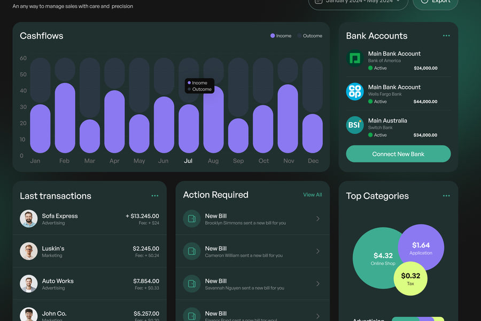
Task: Select the Jul month on the chart axis
Action: click(188, 160)
